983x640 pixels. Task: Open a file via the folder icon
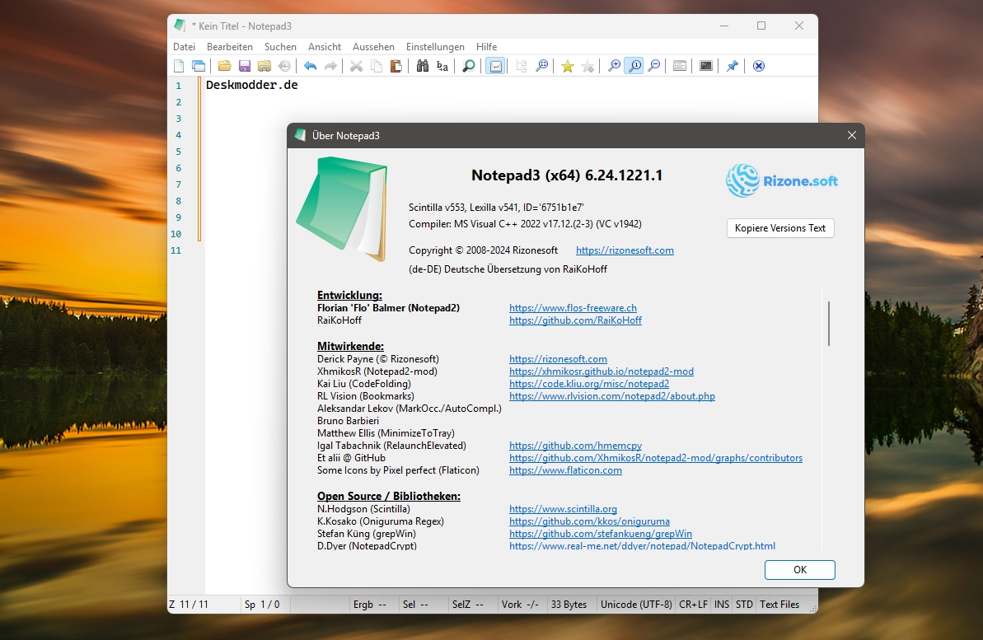tap(224, 66)
